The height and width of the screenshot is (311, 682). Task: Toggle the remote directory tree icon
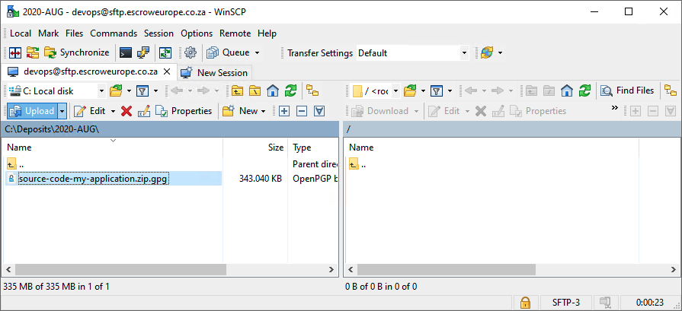point(671,91)
